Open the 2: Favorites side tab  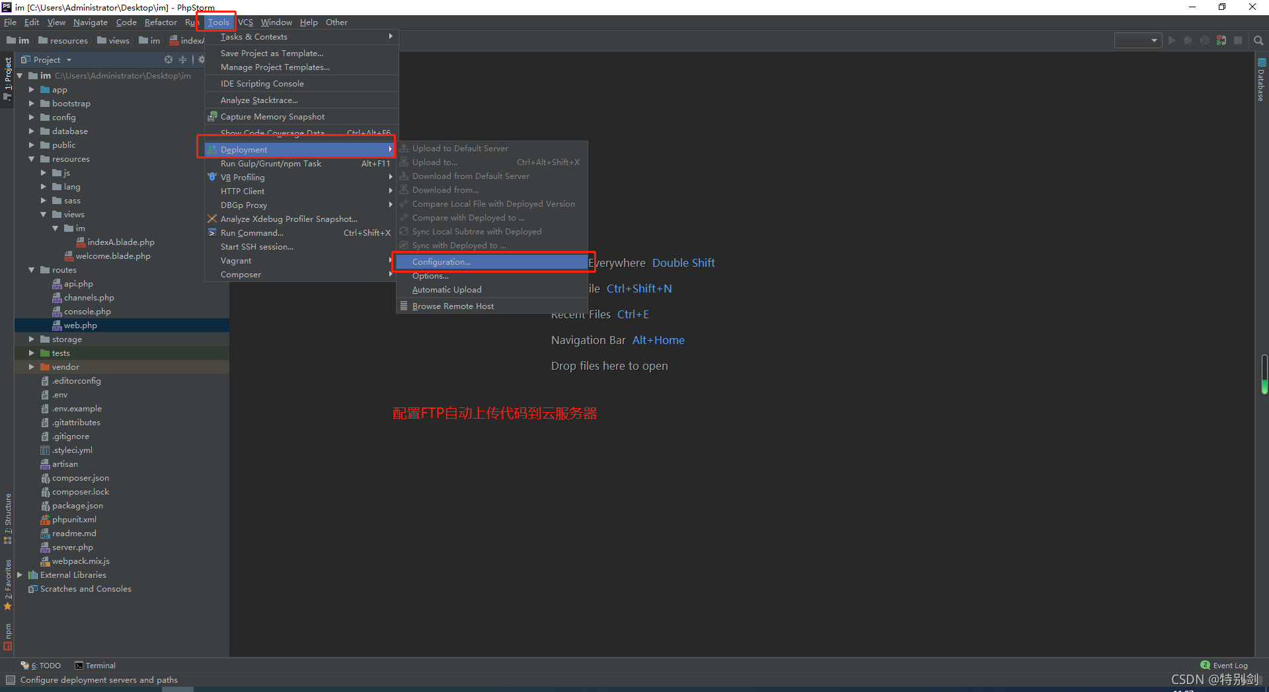tap(7, 584)
